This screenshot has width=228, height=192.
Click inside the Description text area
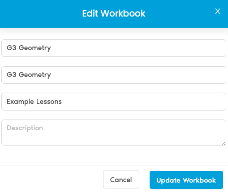[114, 132]
